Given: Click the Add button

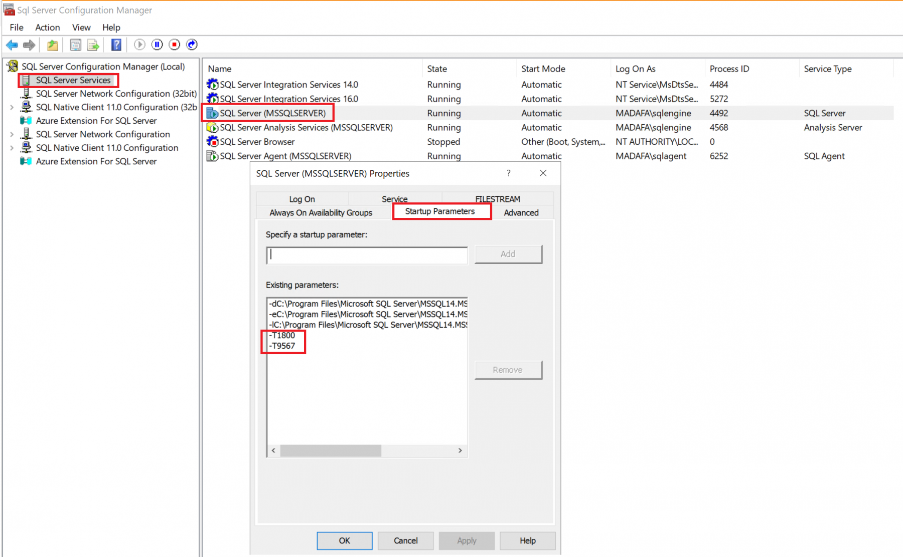Looking at the screenshot, I should [x=508, y=254].
